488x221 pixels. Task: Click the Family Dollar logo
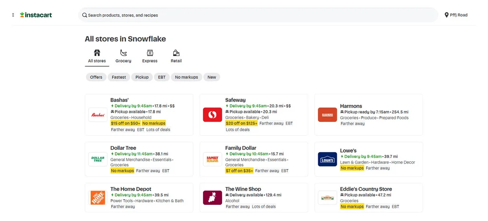[212, 159]
